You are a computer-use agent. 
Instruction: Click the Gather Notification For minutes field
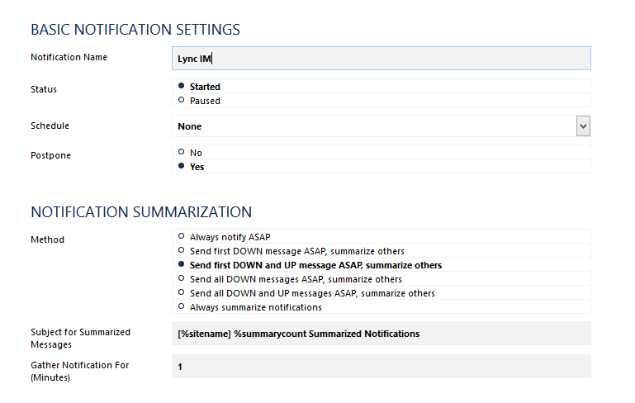tap(381, 367)
